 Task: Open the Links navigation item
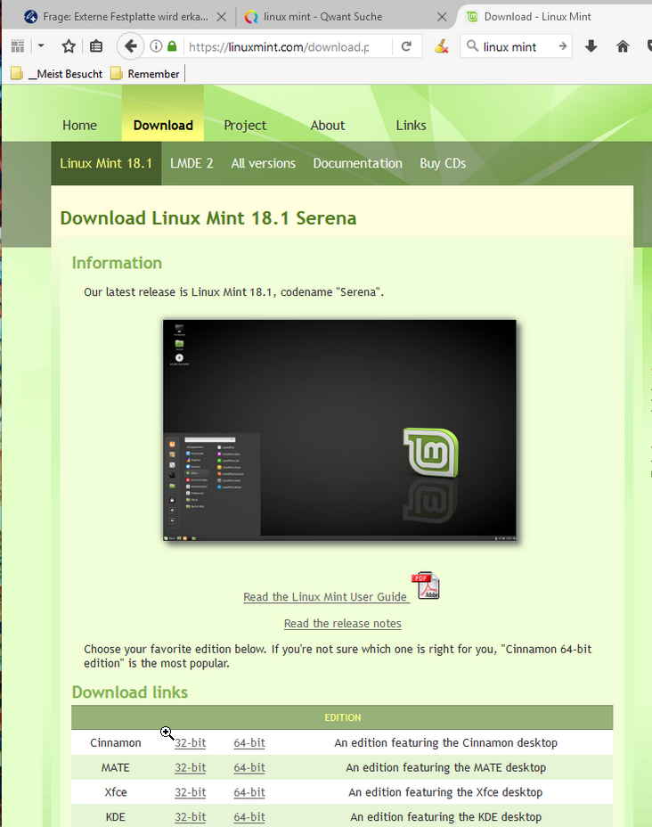pyautogui.click(x=412, y=126)
